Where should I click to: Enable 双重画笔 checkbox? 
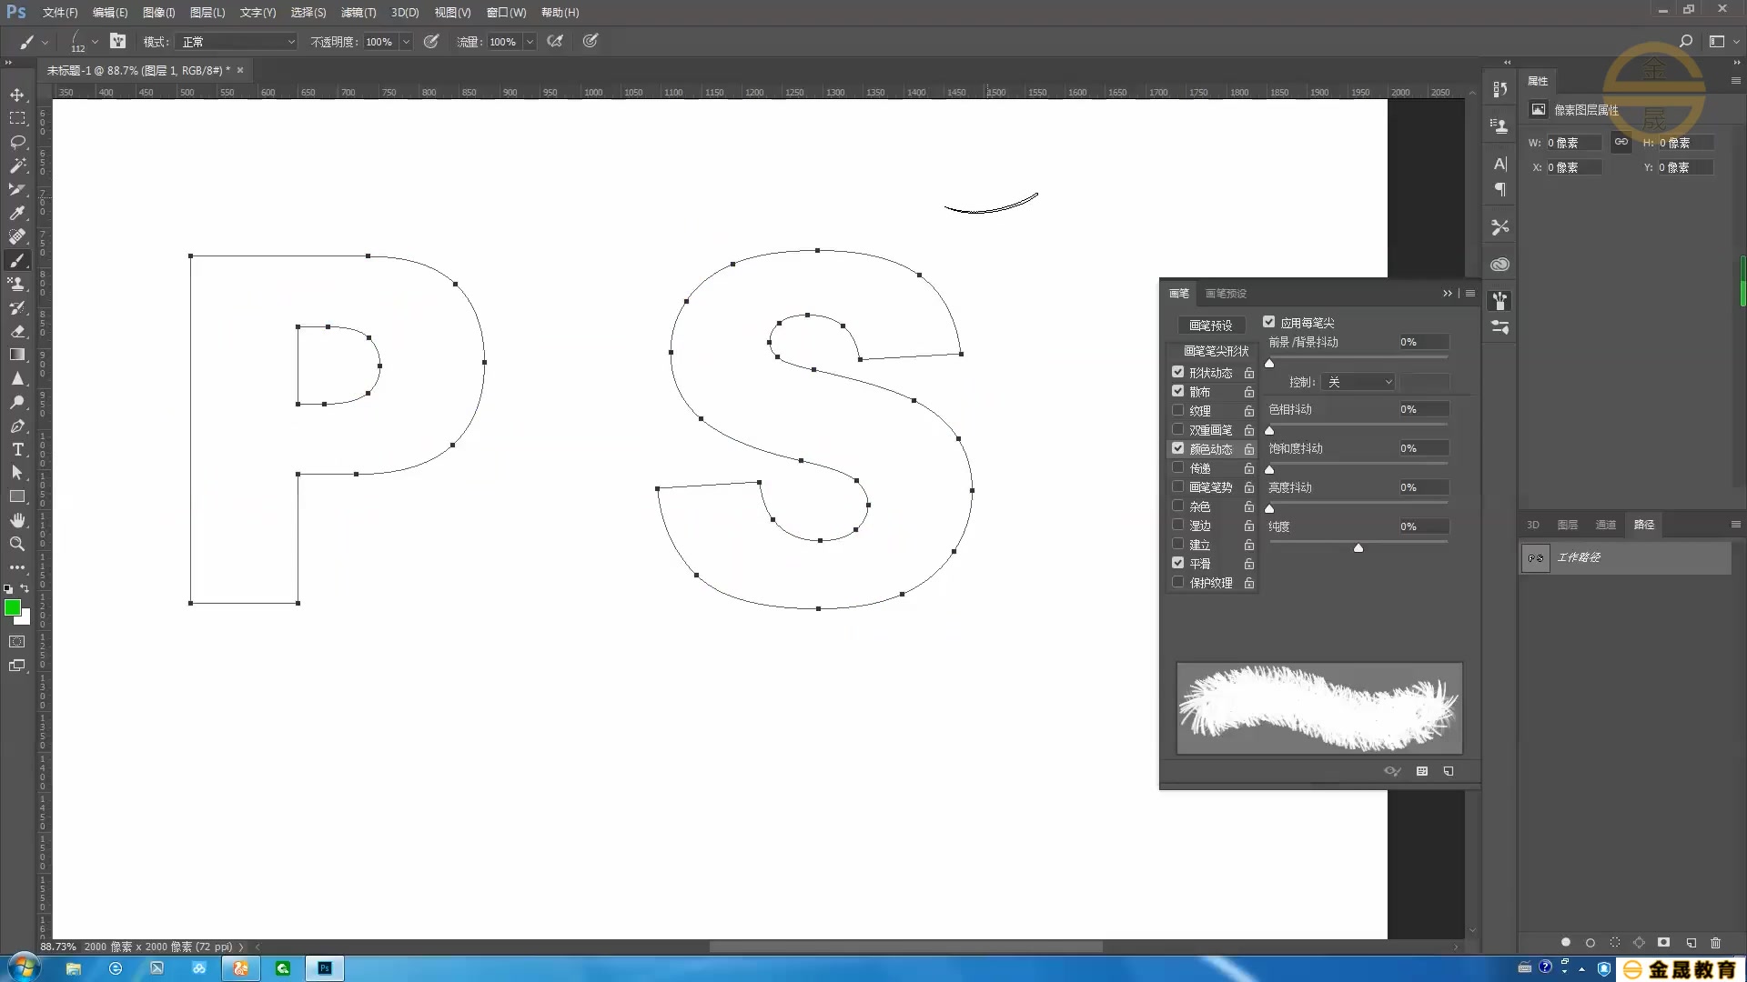point(1178,429)
